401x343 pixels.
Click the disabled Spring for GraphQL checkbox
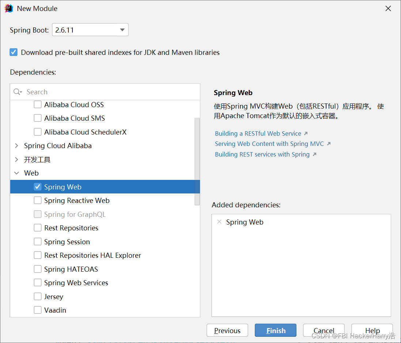[x=38, y=214]
